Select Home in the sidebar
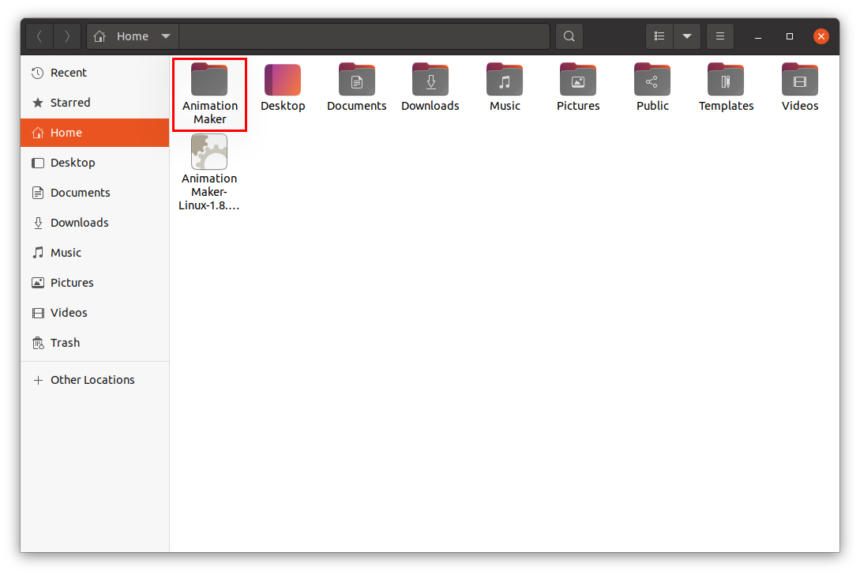 pos(95,133)
